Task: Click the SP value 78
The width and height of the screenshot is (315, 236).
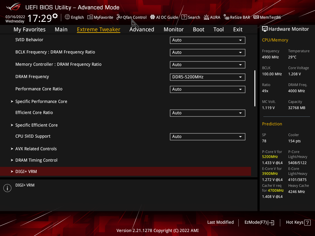Action: point(264,141)
